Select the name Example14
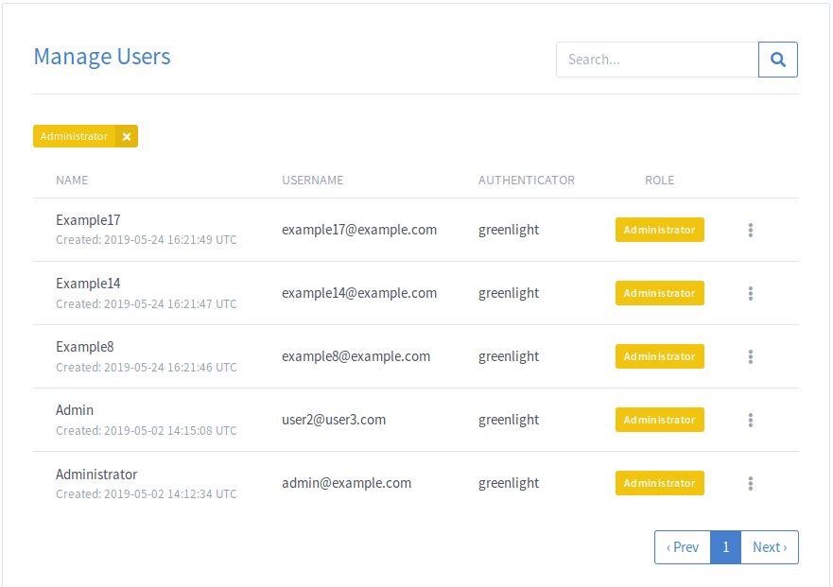The image size is (833, 587). point(88,284)
